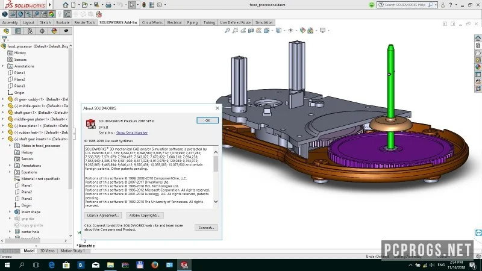This screenshot has height=271, width=482.
Task: Open the DisplayManager color ball tab
Action: (54, 31)
